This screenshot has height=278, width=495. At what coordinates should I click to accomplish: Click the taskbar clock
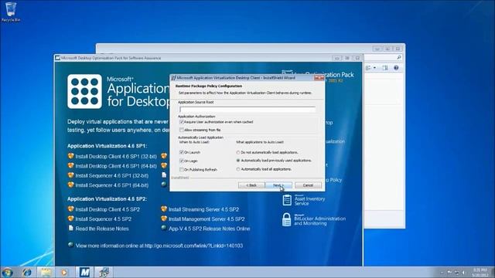coord(480,273)
